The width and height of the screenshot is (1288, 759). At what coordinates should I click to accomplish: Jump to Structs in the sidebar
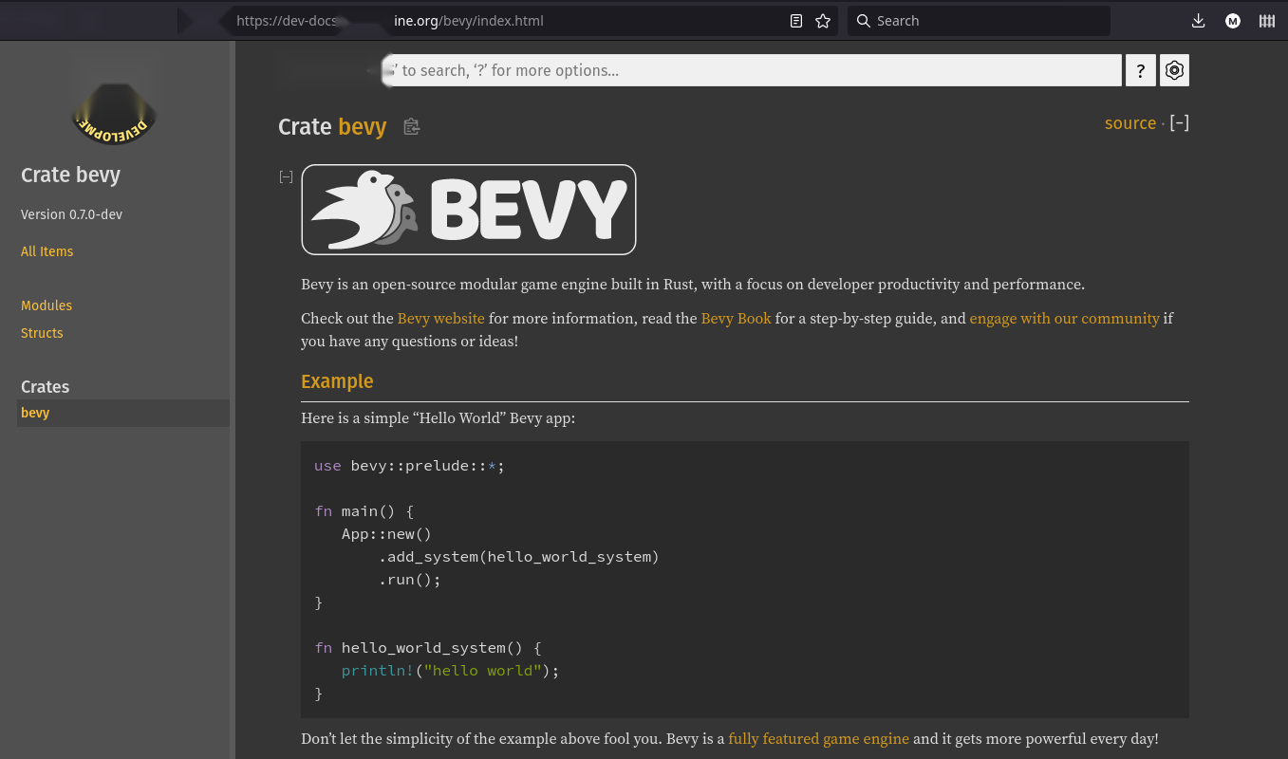tap(42, 333)
